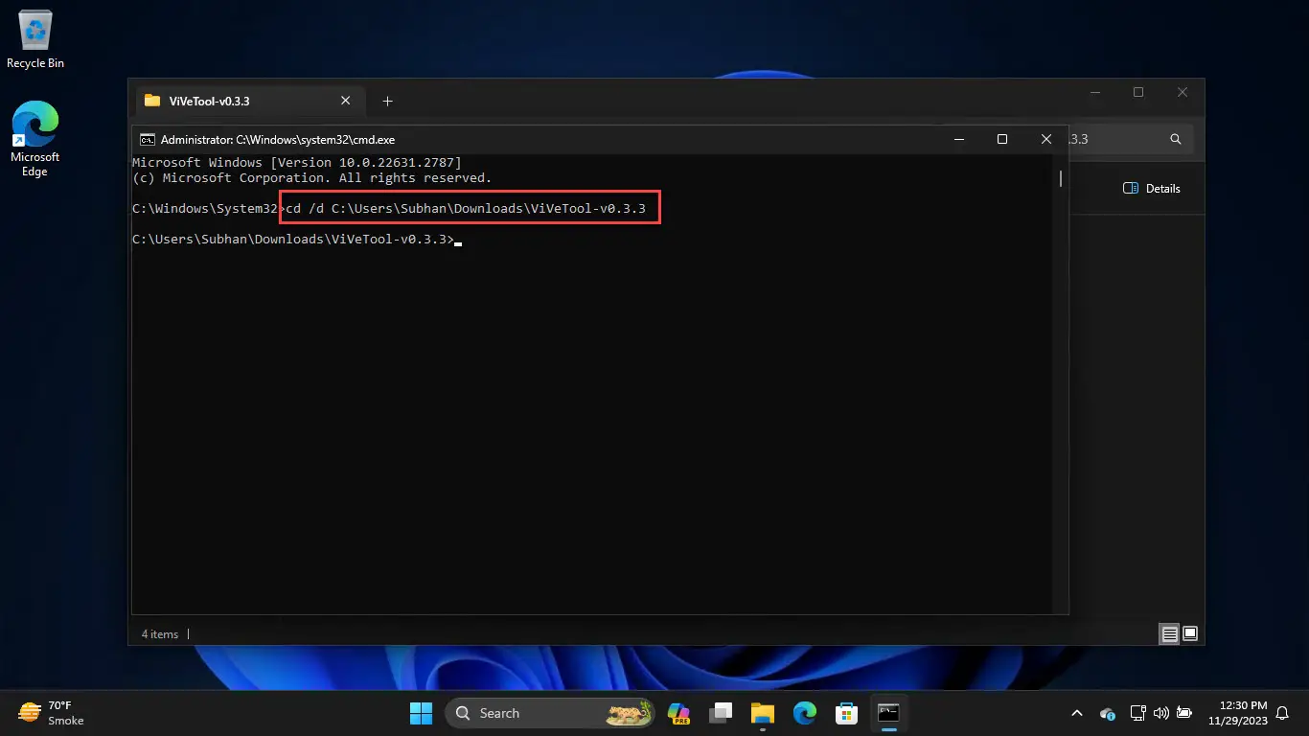The image size is (1309, 736).
Task: Switch to details list view in Explorer
Action: [1169, 633]
